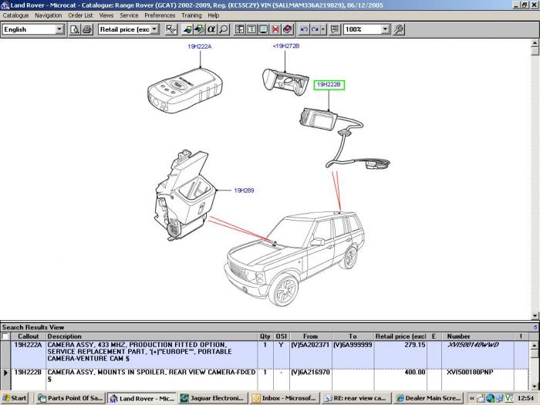The image size is (540, 405).
Task: Switch to Inbox - Microsoft taskbar window
Action: [285, 399]
